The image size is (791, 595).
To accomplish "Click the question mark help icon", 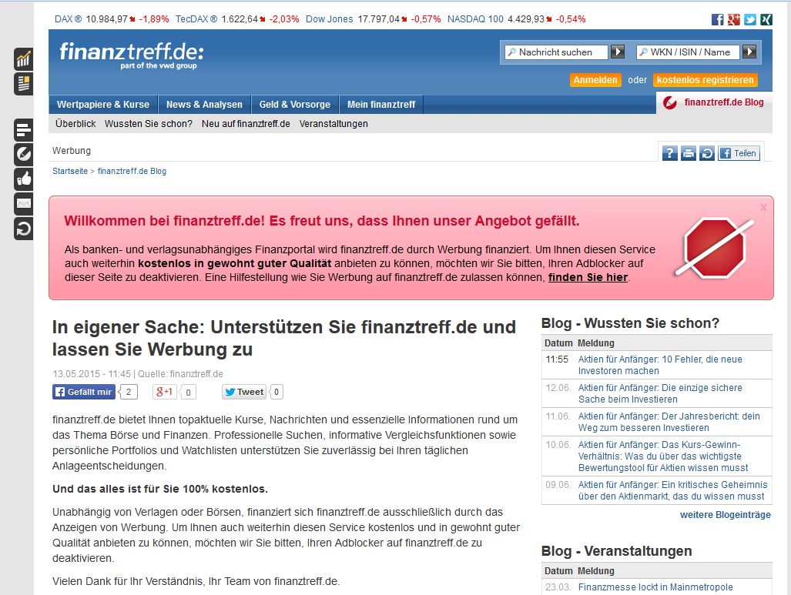I will (669, 153).
